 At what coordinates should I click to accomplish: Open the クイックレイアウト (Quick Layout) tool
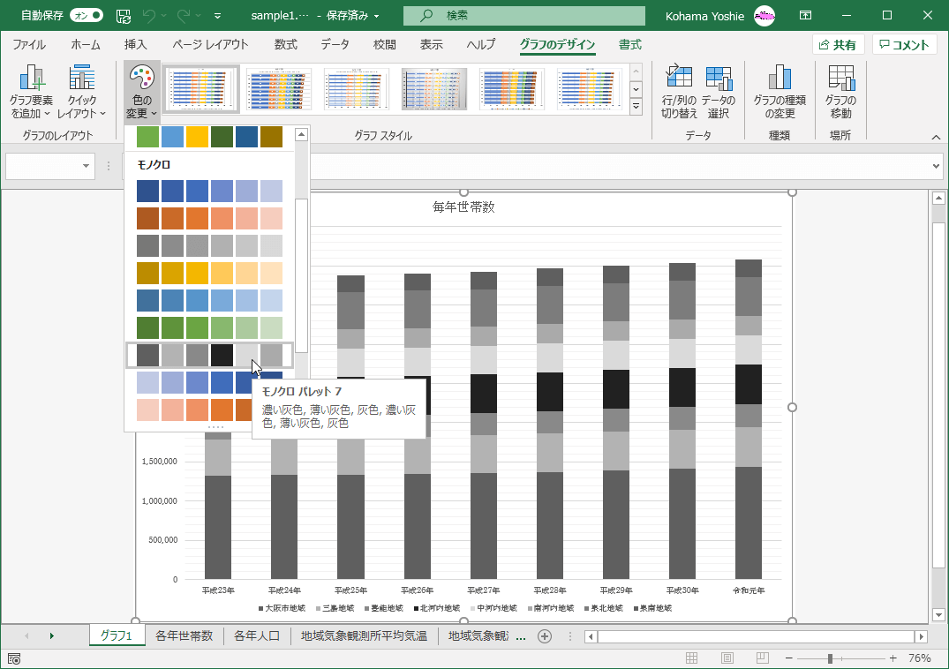coord(81,79)
